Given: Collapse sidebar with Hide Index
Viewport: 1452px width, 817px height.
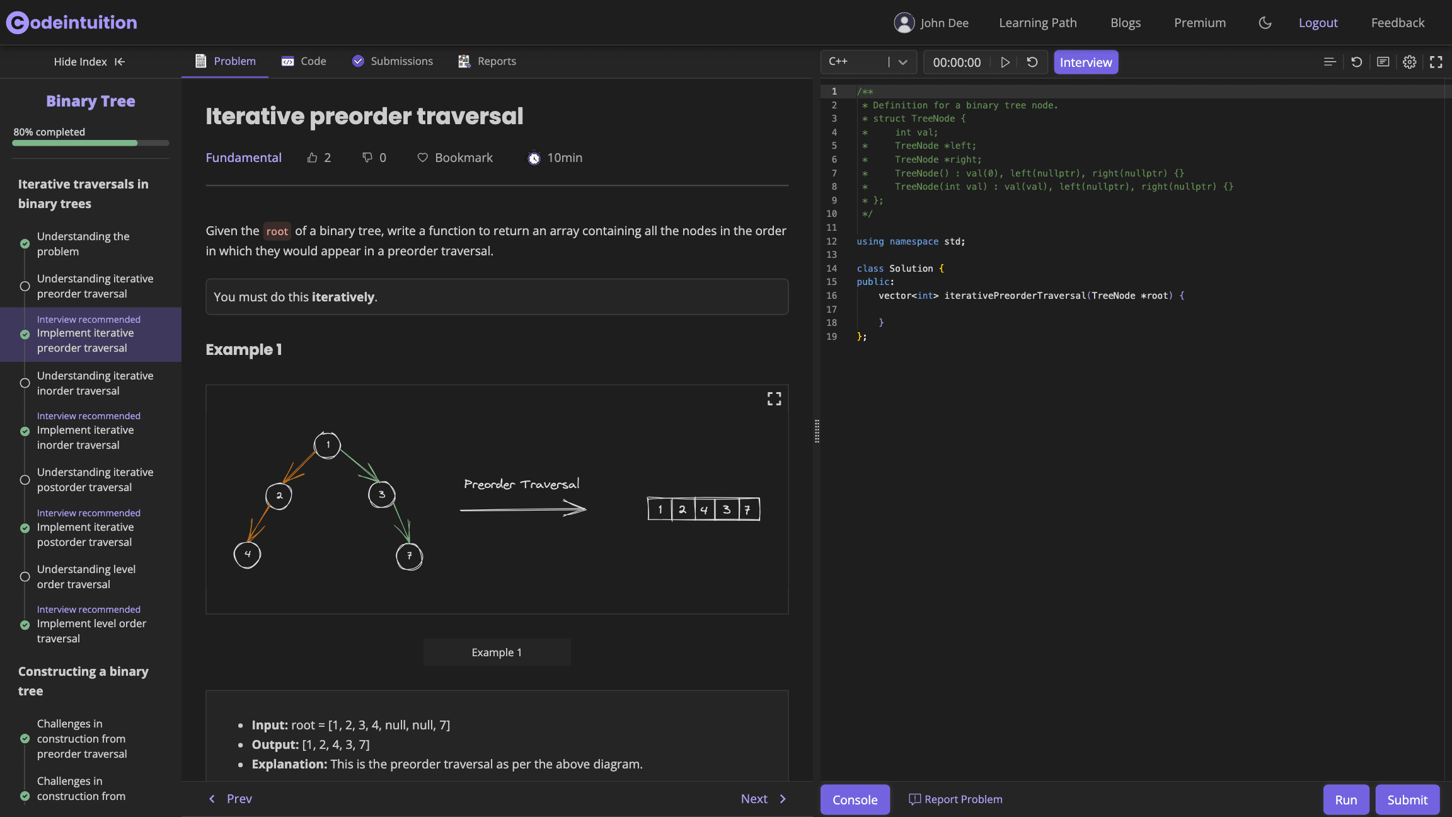Looking at the screenshot, I should point(89,61).
